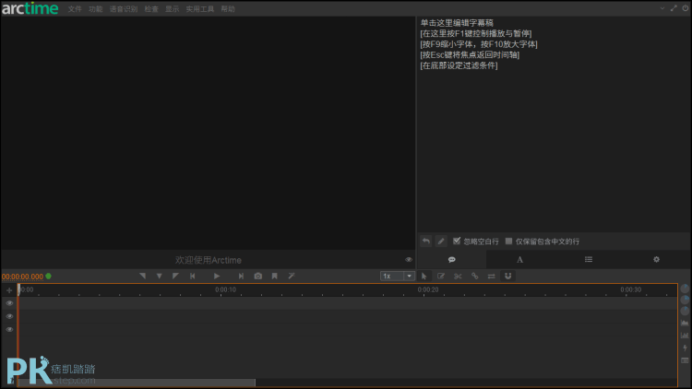Click the rectangle panel icon right of timeline
Screen dimensions: 692x389
tap(685, 360)
